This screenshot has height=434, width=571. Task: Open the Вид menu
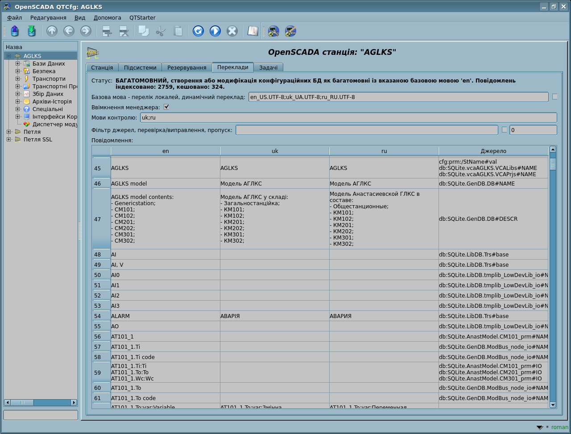click(80, 18)
